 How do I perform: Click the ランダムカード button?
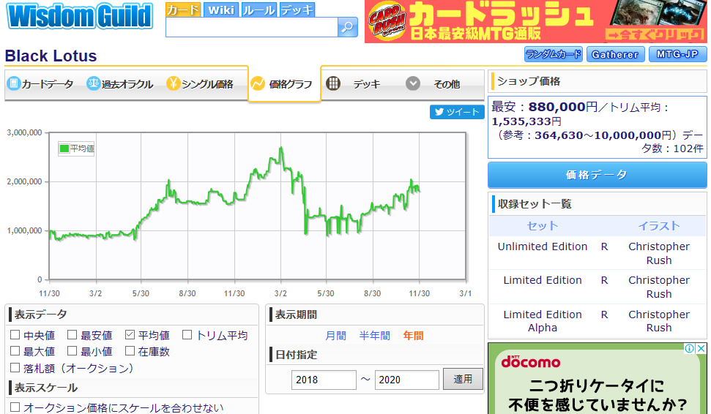pyautogui.click(x=553, y=54)
